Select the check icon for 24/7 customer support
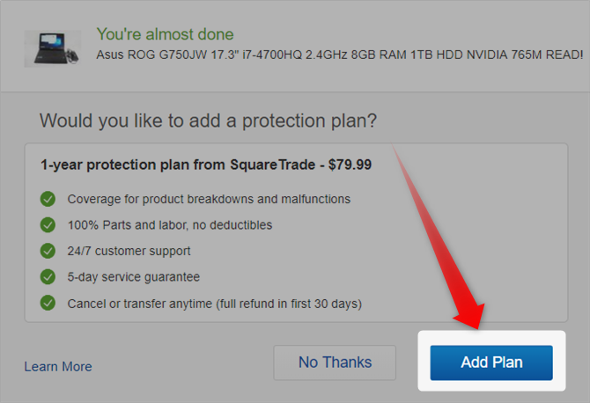Viewport: 590px width, 403px height. click(x=48, y=252)
